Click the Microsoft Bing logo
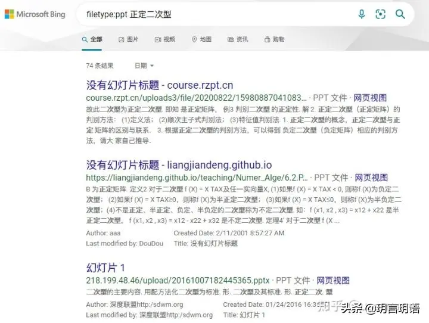Image resolution: width=429 pixels, height=323 pixels. (x=35, y=14)
